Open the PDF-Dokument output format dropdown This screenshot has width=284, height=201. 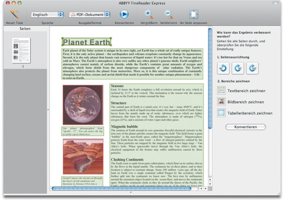coord(89,15)
